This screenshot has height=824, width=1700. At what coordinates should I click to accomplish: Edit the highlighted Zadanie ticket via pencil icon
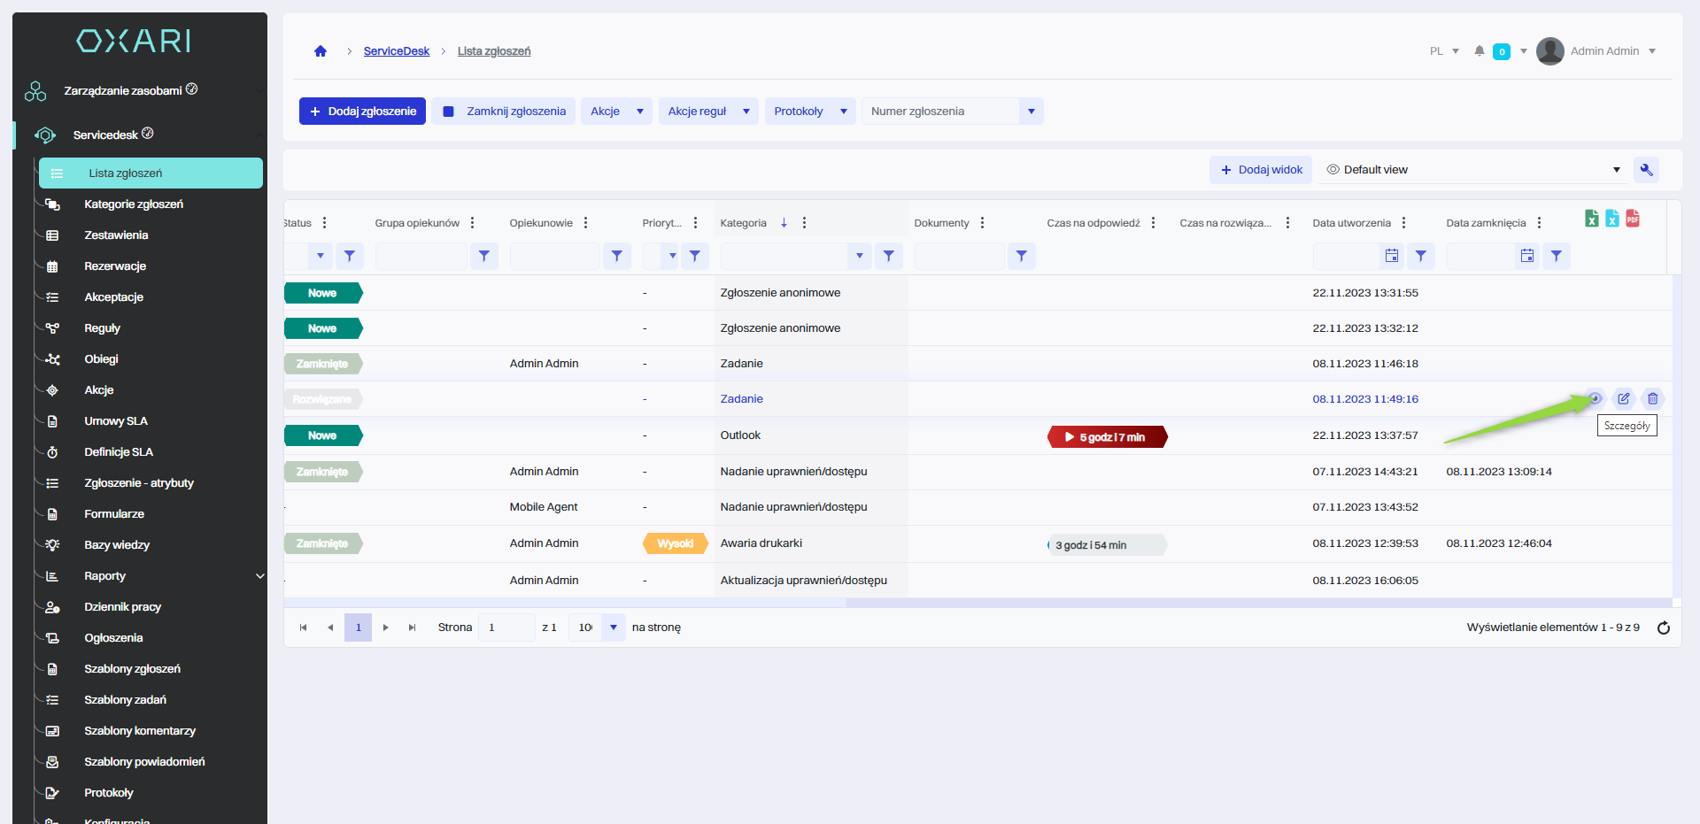tap(1623, 399)
